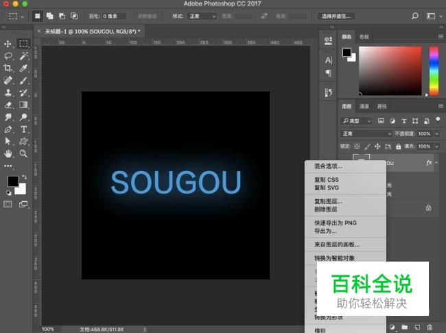Toggle filter for adjustment layers
This screenshot has height=333, width=446.
tap(392, 121)
